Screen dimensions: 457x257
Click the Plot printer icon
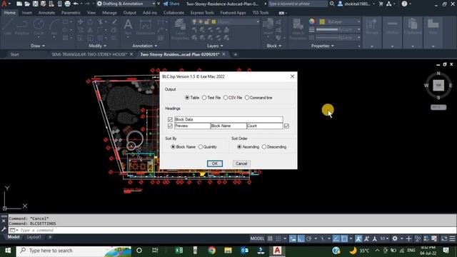[x=67, y=4]
